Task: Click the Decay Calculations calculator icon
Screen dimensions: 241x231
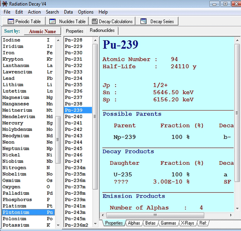Action: tap(95, 21)
